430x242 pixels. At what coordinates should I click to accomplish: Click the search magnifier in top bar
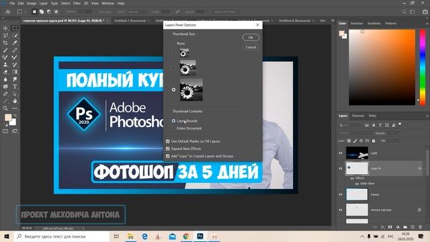404,12
